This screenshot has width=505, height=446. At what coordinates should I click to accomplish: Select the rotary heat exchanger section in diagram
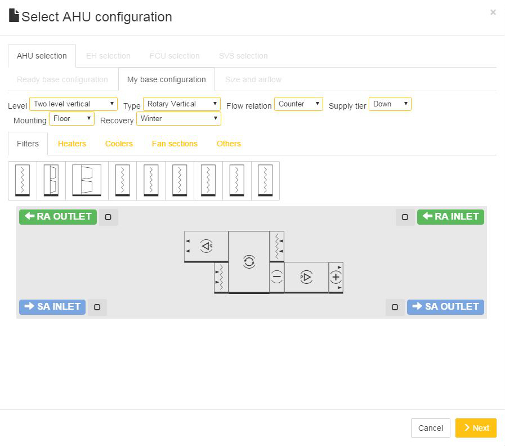(249, 261)
